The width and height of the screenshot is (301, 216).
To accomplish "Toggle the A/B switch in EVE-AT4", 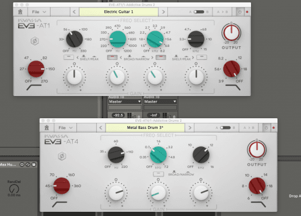I will (225, 128).
